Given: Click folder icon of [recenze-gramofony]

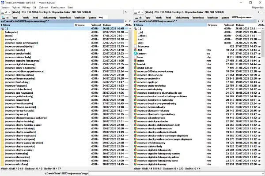Looking at the screenshot, I should click(x=2, y=100).
